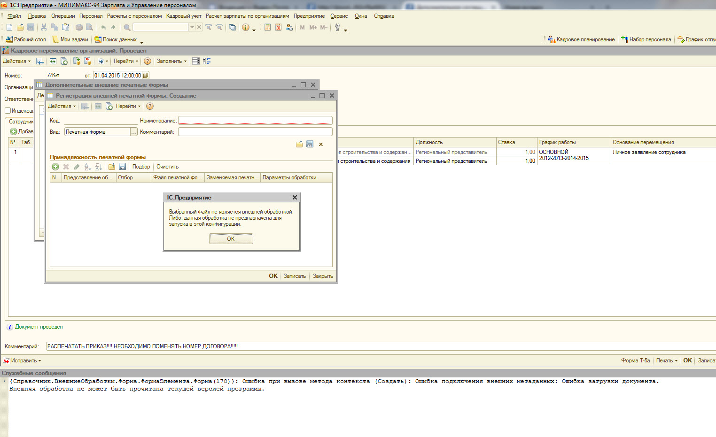Click the info help icon in main toolbar
This screenshot has height=437, width=716.
click(246, 27)
